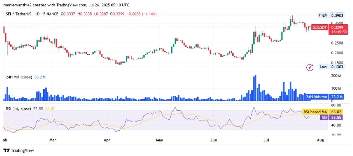Click the RSI-based MA 63.82 label
The height and width of the screenshot is (156, 353).
(323, 112)
